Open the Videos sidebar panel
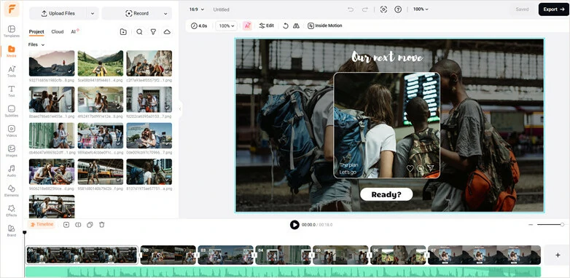This screenshot has height=278, width=570. (12, 131)
